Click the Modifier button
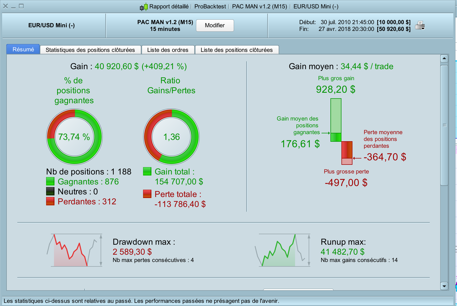This screenshot has height=306, width=457. [215, 25]
